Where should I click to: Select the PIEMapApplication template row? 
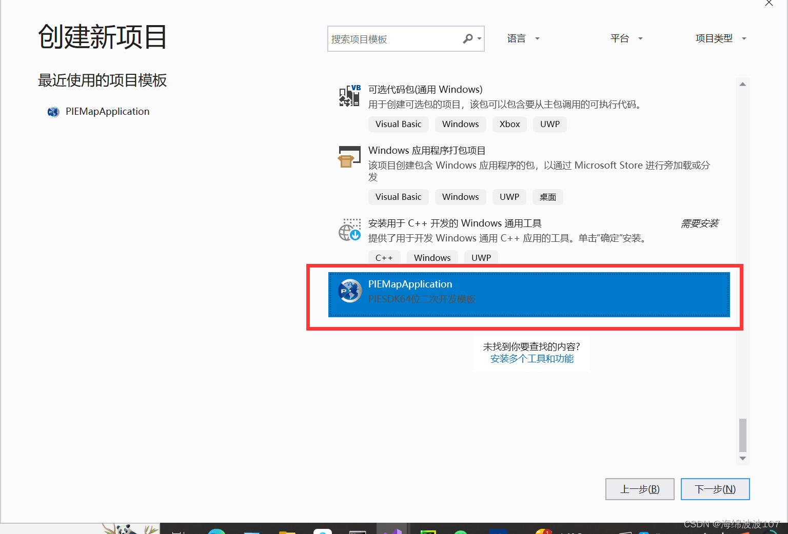(529, 295)
